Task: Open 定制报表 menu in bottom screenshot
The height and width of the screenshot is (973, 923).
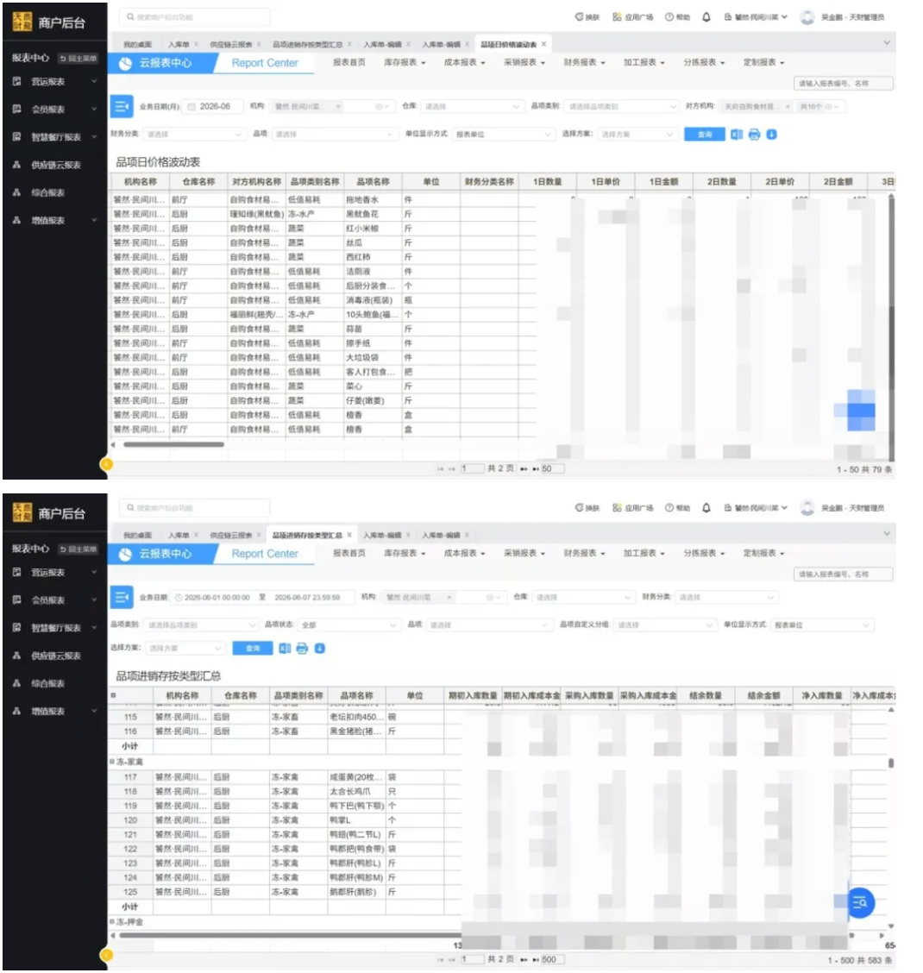Action: pyautogui.click(x=763, y=553)
